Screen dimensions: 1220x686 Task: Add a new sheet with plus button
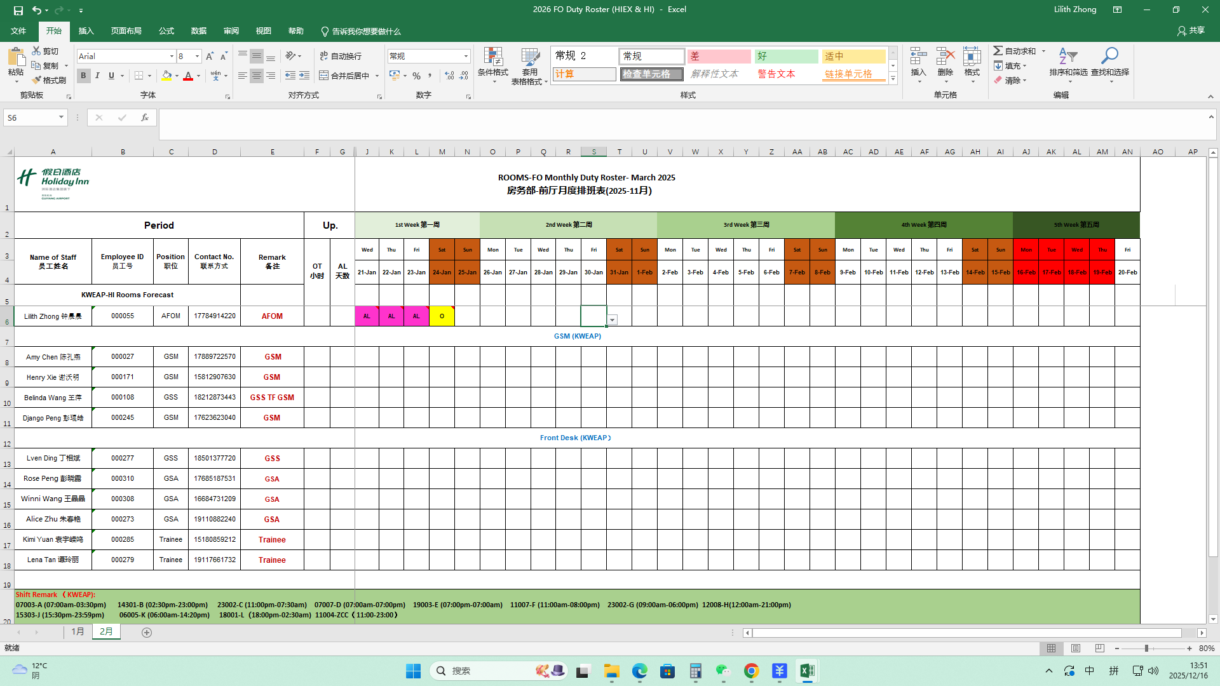click(147, 632)
